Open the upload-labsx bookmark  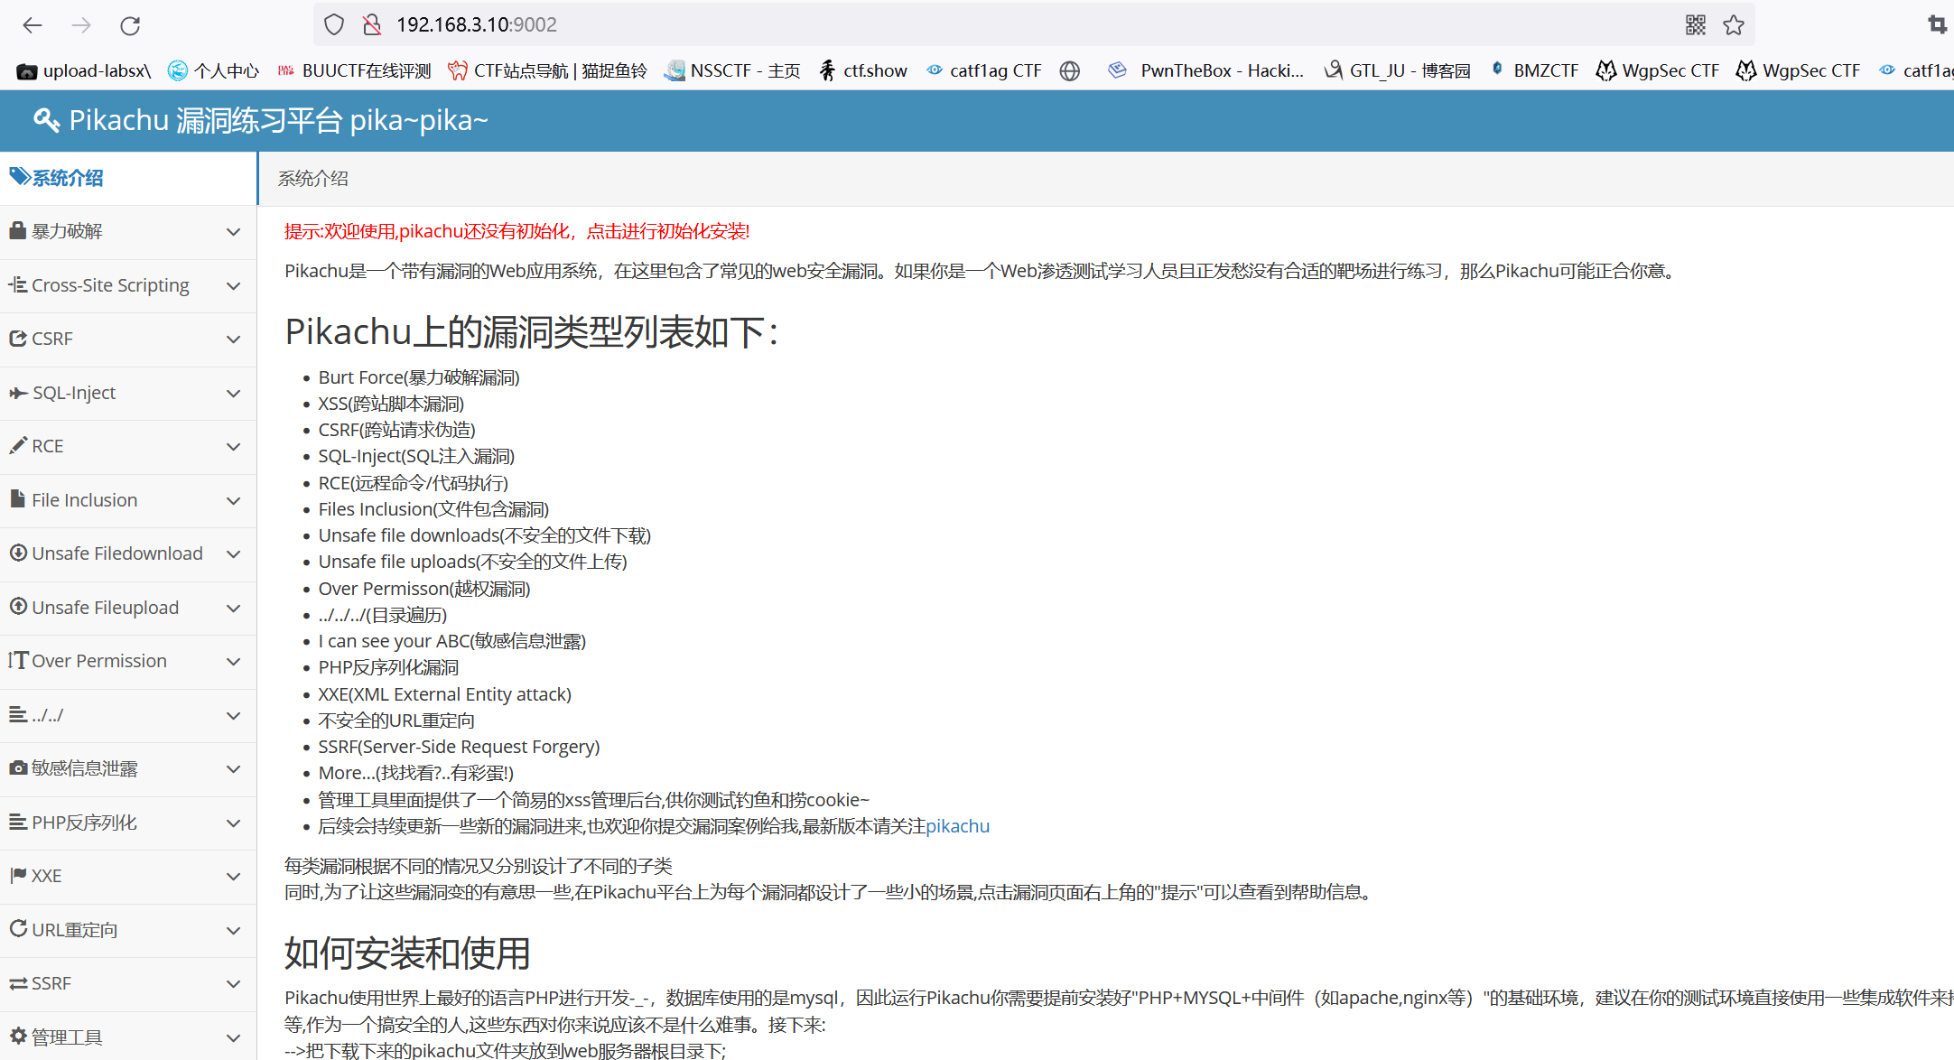85,70
